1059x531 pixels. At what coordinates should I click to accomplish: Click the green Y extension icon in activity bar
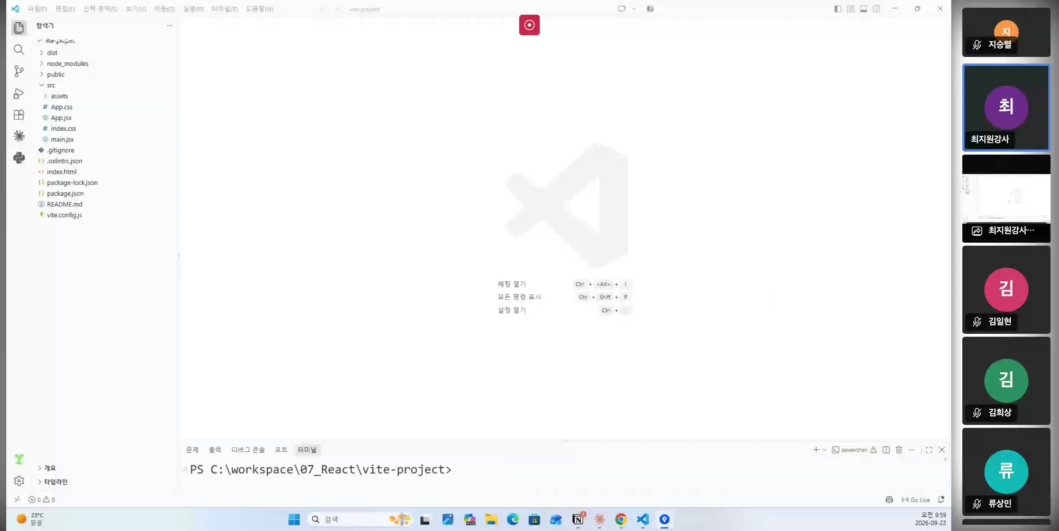pos(19,459)
